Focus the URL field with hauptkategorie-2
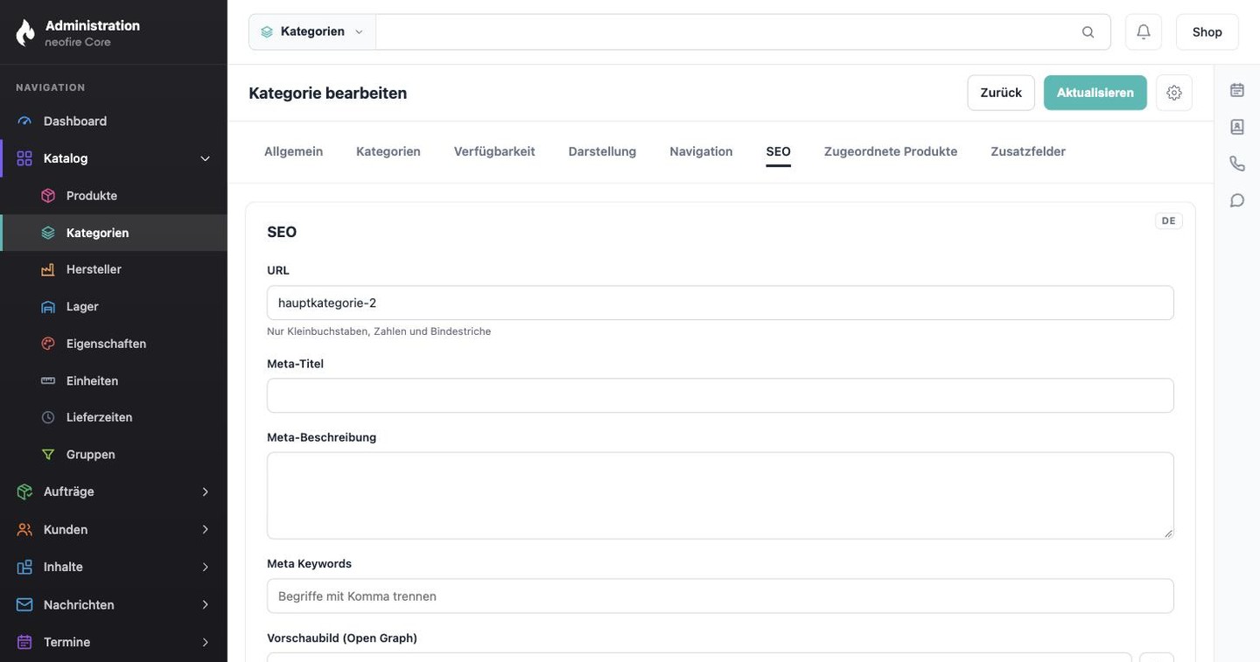Screen dimensions: 1260x662 (720, 303)
